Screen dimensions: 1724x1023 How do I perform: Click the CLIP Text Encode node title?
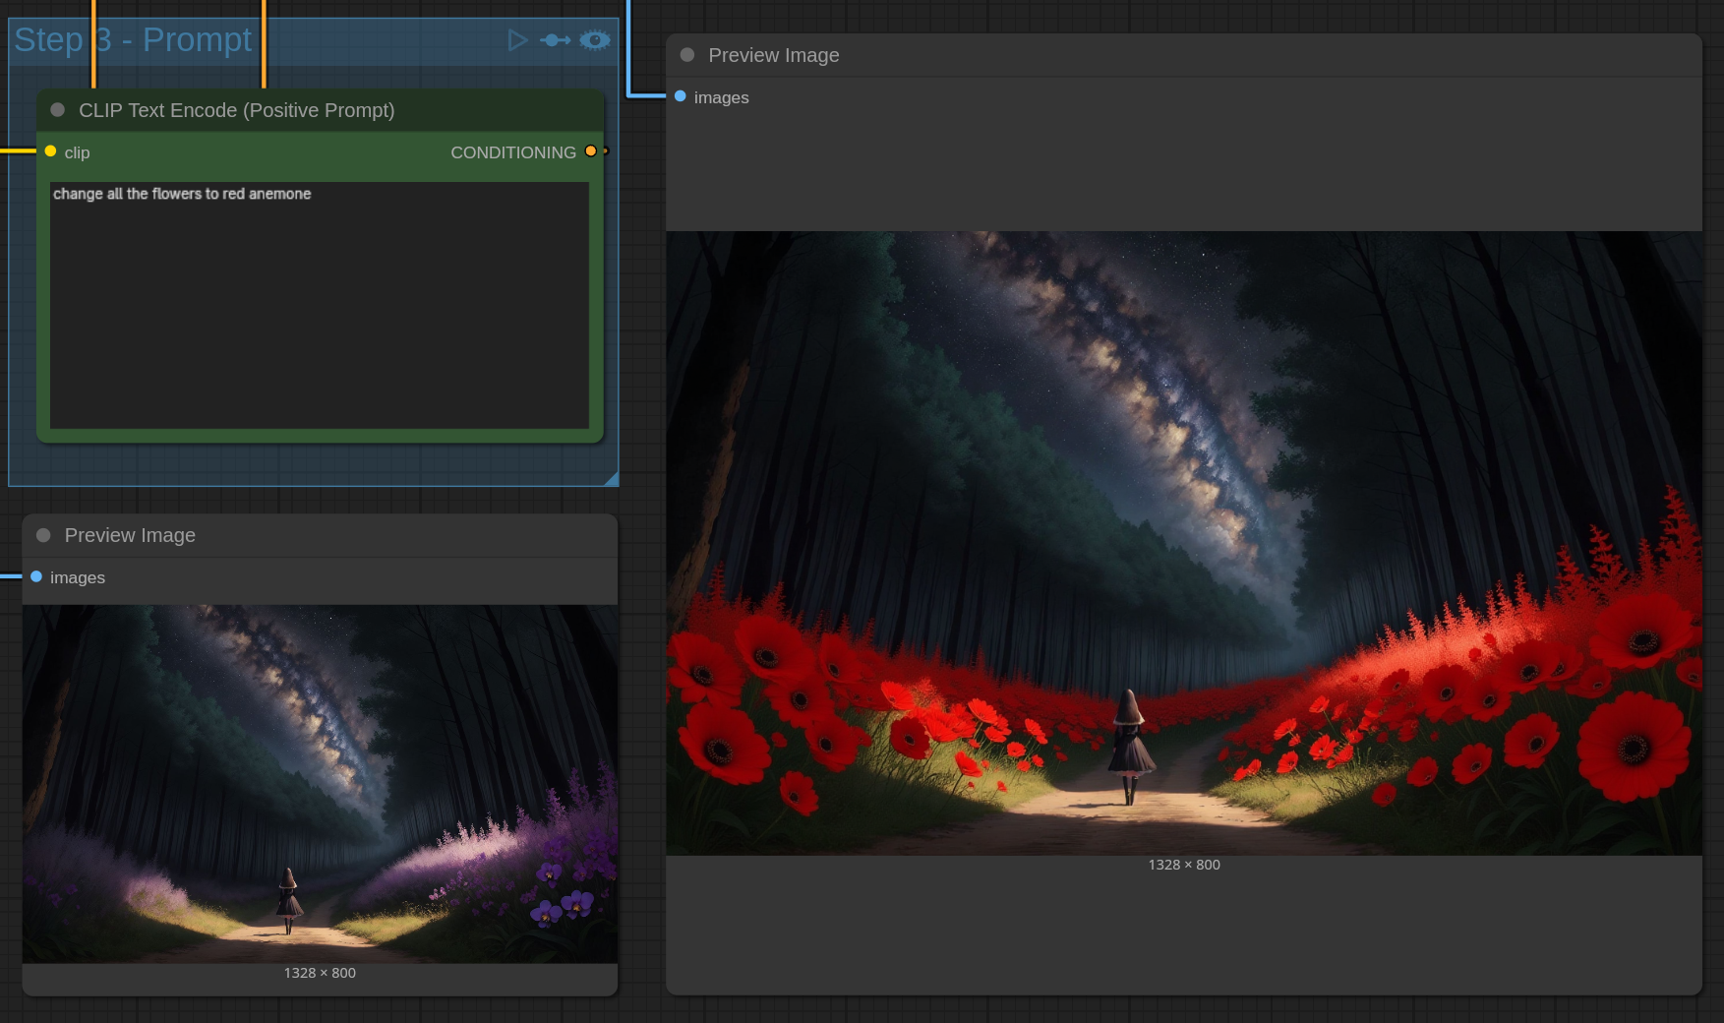coord(237,110)
